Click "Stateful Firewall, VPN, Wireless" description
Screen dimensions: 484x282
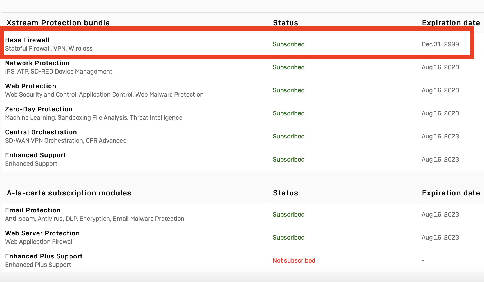[49, 48]
